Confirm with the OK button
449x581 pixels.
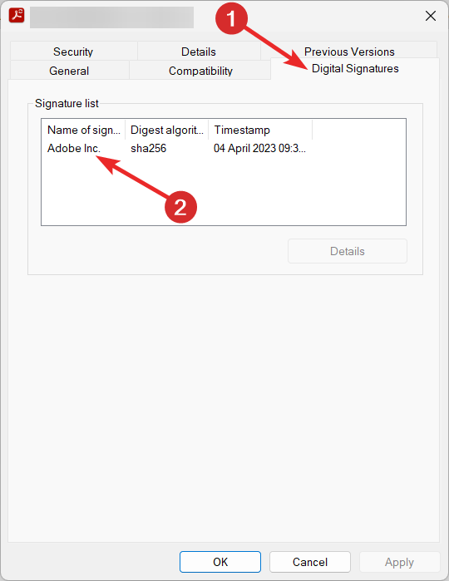[x=220, y=562]
